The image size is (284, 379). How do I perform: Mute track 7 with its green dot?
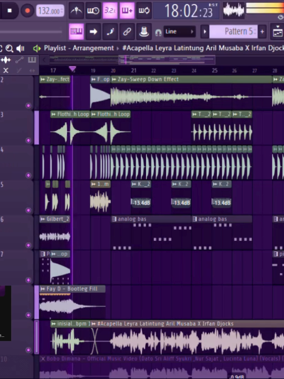[x=28, y=280]
